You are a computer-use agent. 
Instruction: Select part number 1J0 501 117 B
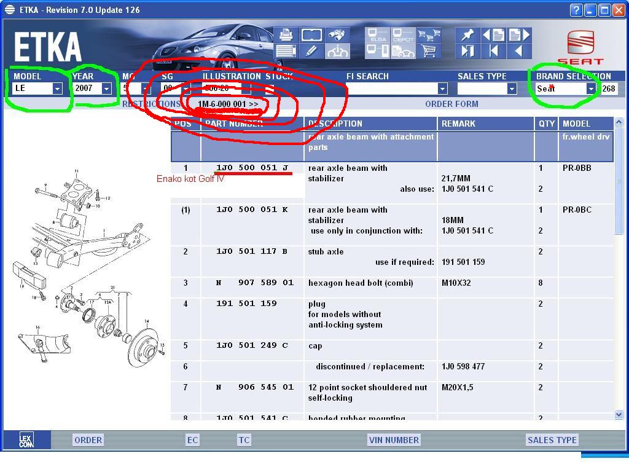[x=252, y=251]
